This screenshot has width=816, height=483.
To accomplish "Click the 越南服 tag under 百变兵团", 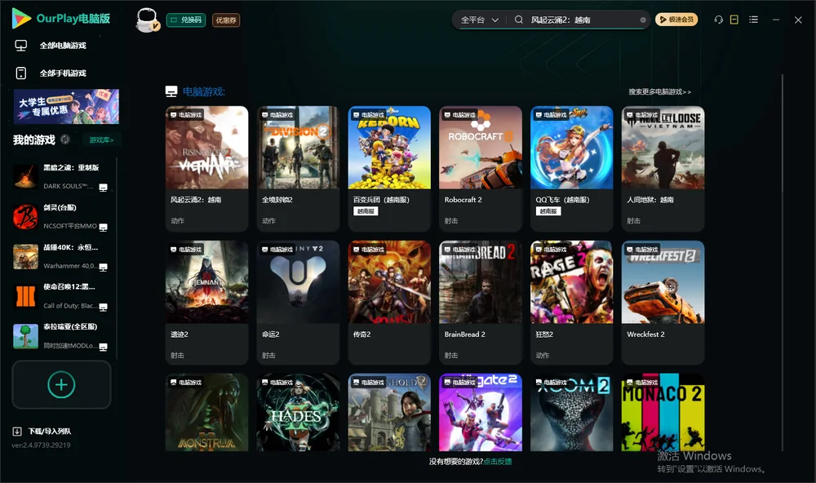I will click(x=366, y=211).
